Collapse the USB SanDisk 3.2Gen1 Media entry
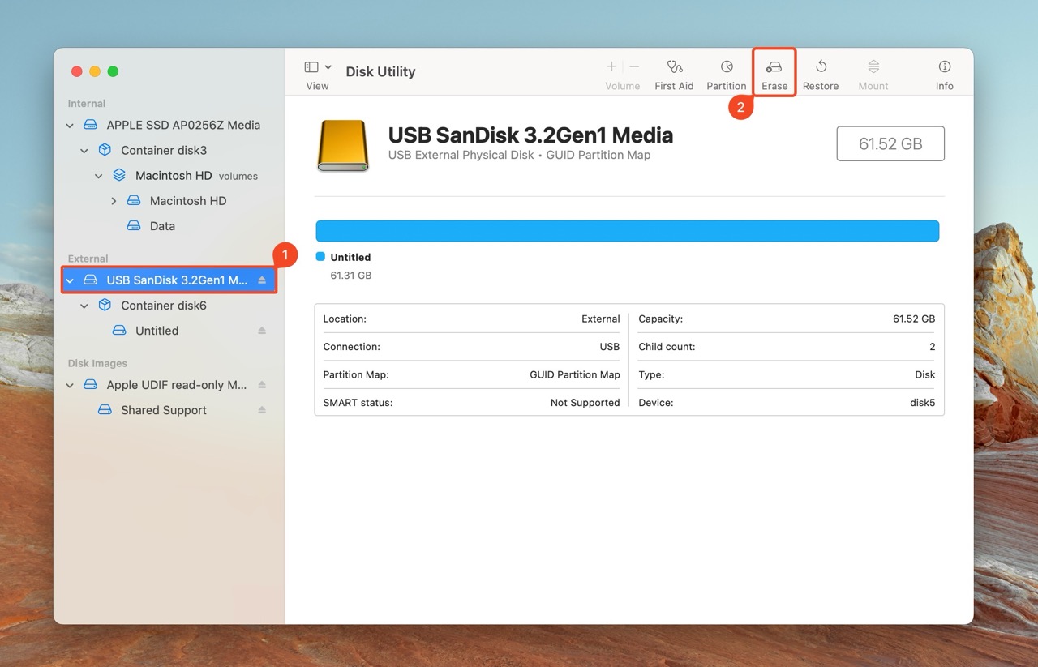Image resolution: width=1038 pixels, height=667 pixels. [x=70, y=280]
